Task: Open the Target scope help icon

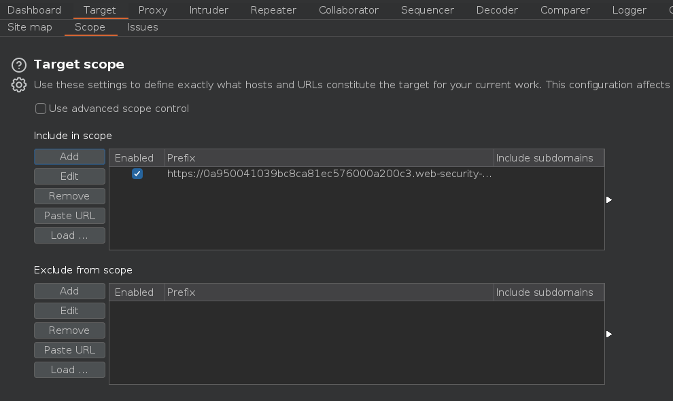Action: tap(19, 65)
